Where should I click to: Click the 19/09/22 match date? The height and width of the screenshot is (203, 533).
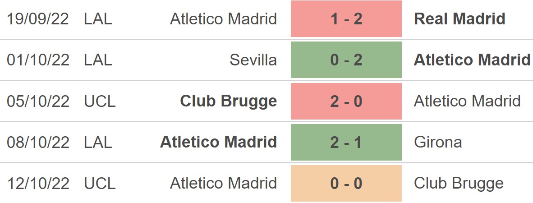pos(38,19)
